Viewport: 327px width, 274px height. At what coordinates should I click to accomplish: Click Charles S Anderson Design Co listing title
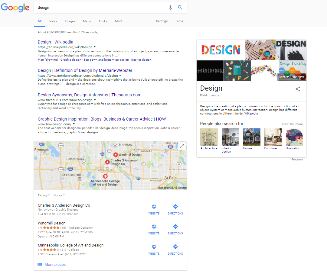[64, 205]
